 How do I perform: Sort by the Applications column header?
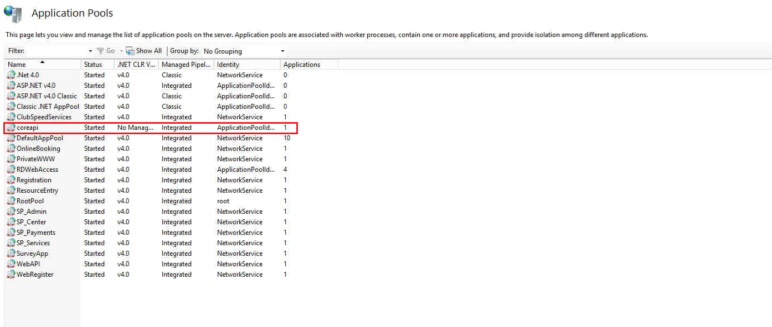click(309, 65)
